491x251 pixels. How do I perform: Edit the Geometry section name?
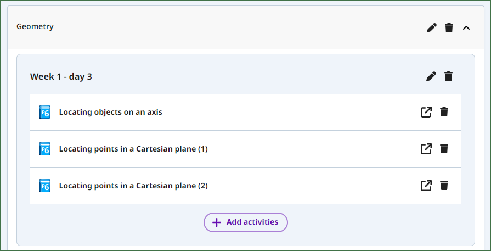[x=432, y=27]
